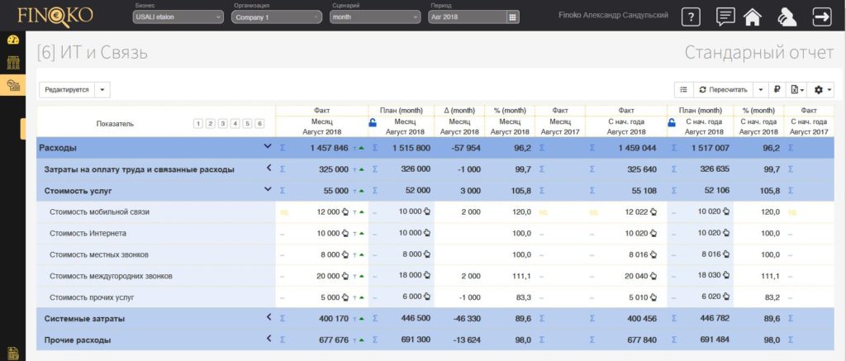The width and height of the screenshot is (846, 361).
Task: Go to the home page icon
Action: pyautogui.click(x=752, y=17)
